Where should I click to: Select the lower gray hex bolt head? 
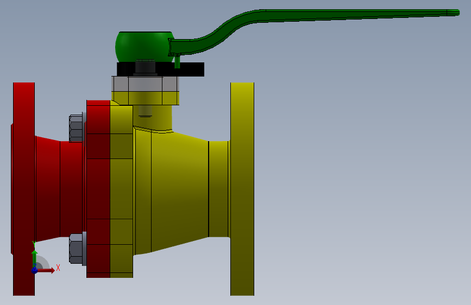76,249
